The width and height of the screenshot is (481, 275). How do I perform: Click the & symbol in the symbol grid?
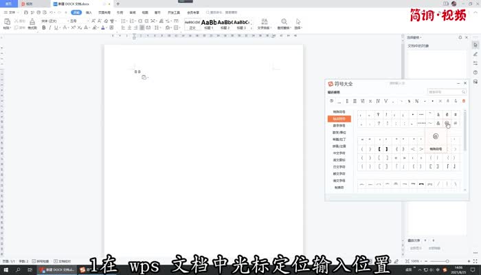438,123
